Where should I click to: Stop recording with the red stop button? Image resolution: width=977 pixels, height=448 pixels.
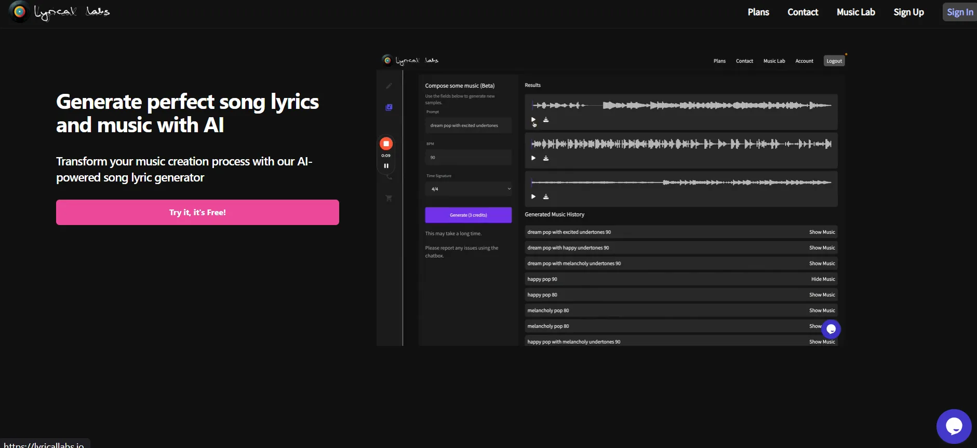click(x=386, y=144)
